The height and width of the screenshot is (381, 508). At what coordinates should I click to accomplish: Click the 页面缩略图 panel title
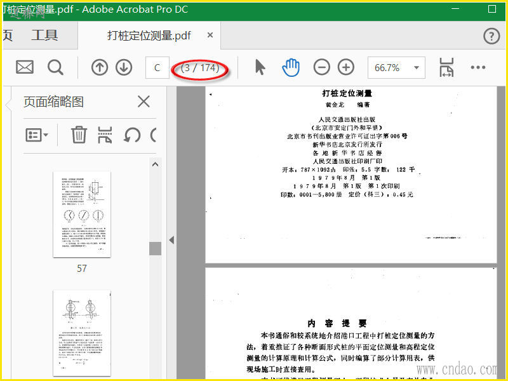[54, 102]
